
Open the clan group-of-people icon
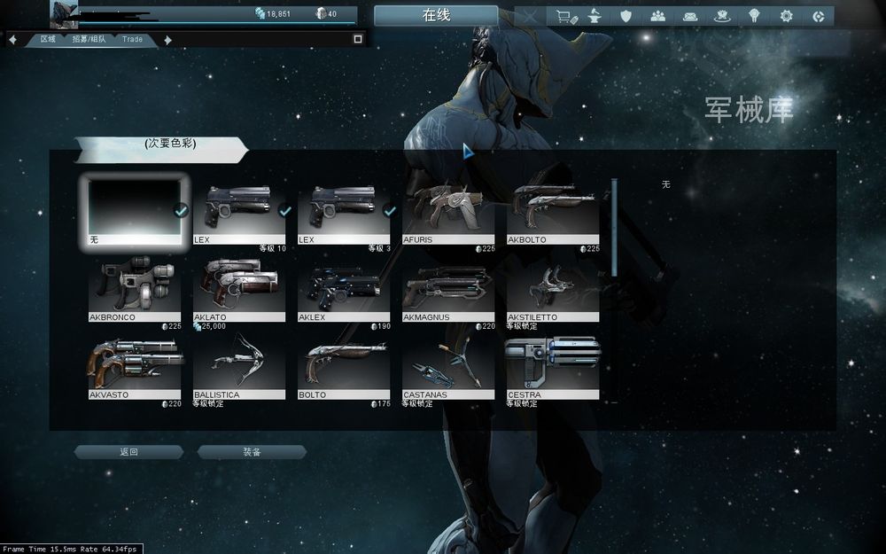pyautogui.click(x=657, y=16)
